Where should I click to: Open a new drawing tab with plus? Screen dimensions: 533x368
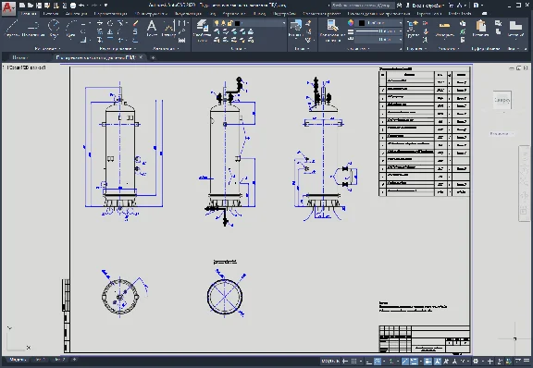point(153,57)
